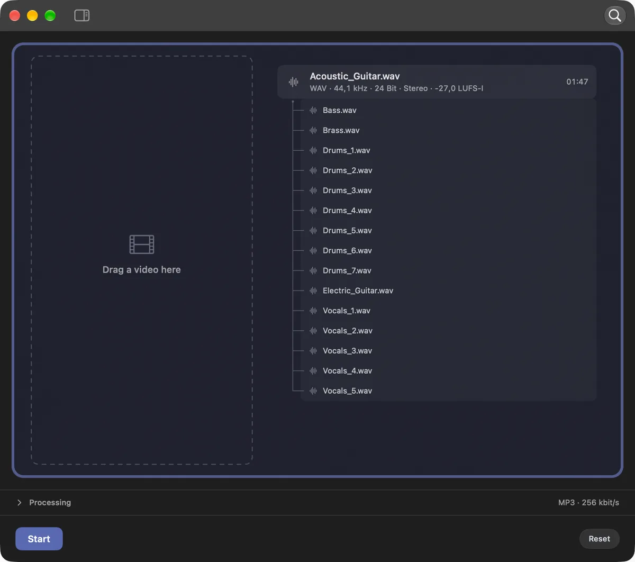Click the waveform icon next to Drums_2.wav
The width and height of the screenshot is (635, 562).
coord(313,171)
